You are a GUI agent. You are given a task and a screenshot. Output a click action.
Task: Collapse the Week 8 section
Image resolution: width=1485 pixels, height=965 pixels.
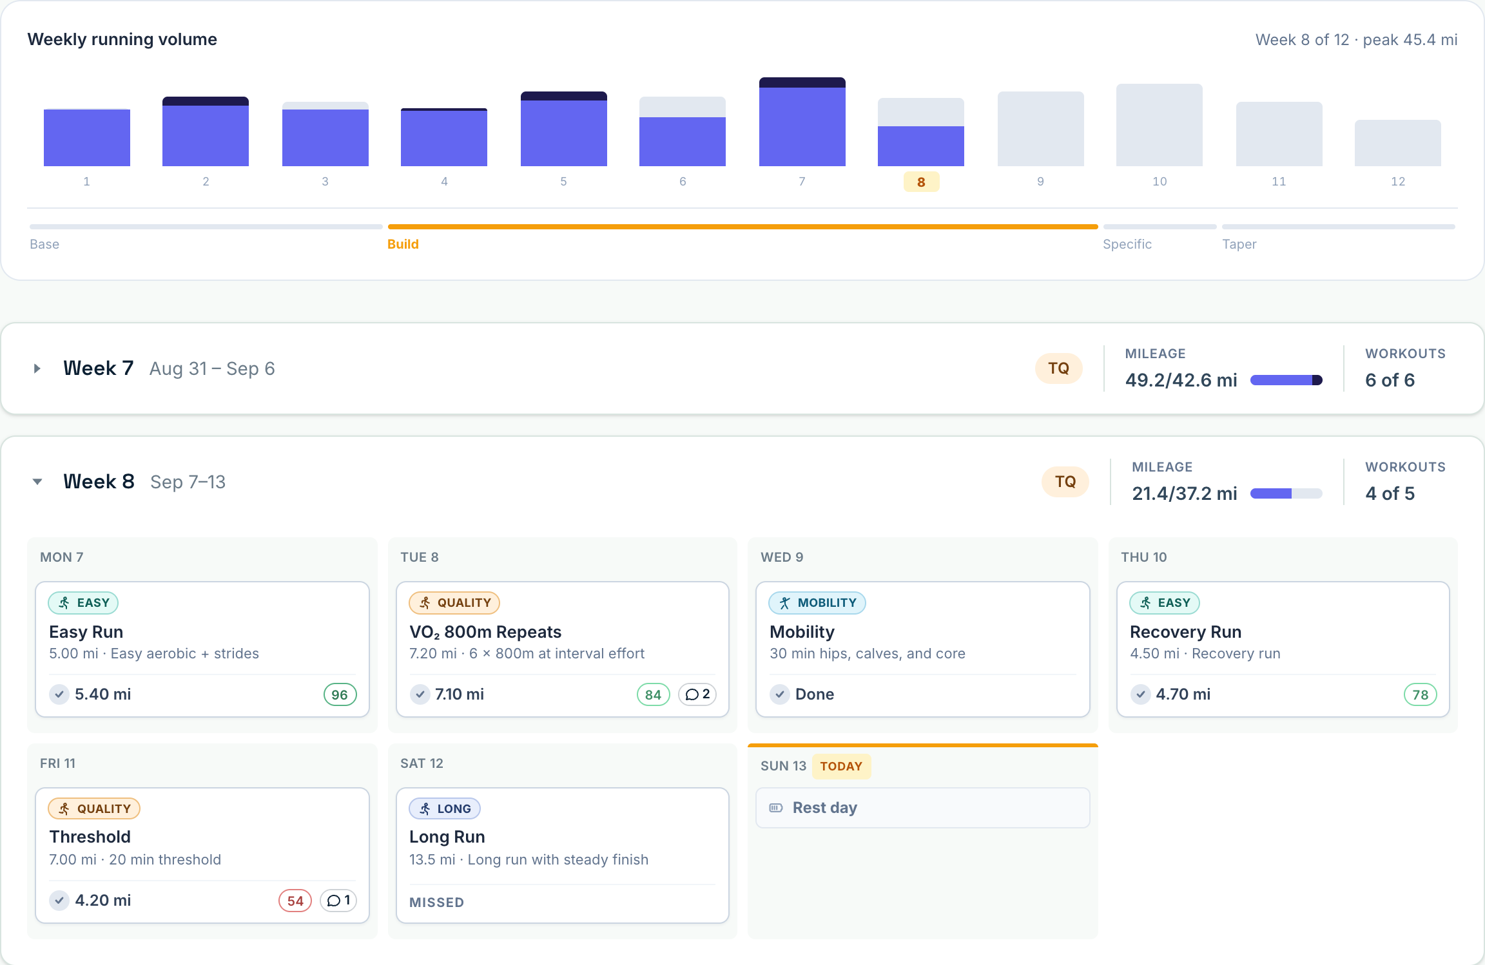37,482
